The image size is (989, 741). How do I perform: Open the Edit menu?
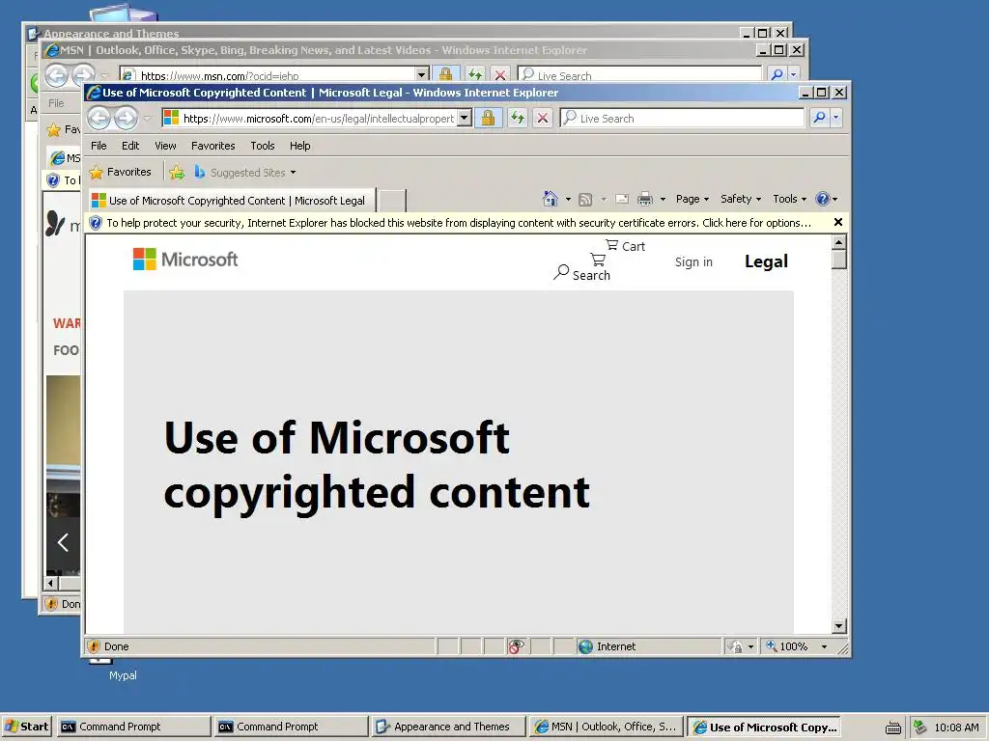(x=130, y=146)
